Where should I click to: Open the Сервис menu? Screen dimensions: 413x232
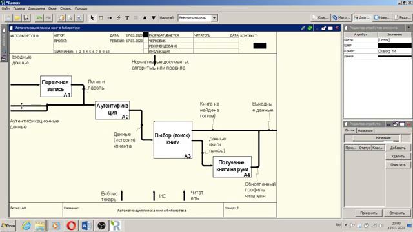point(66,8)
